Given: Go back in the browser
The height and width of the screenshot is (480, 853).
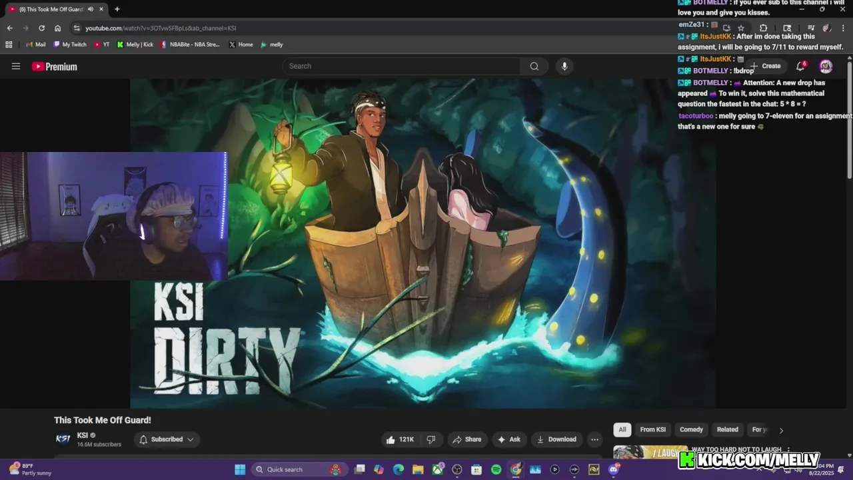Looking at the screenshot, I should click(9, 28).
